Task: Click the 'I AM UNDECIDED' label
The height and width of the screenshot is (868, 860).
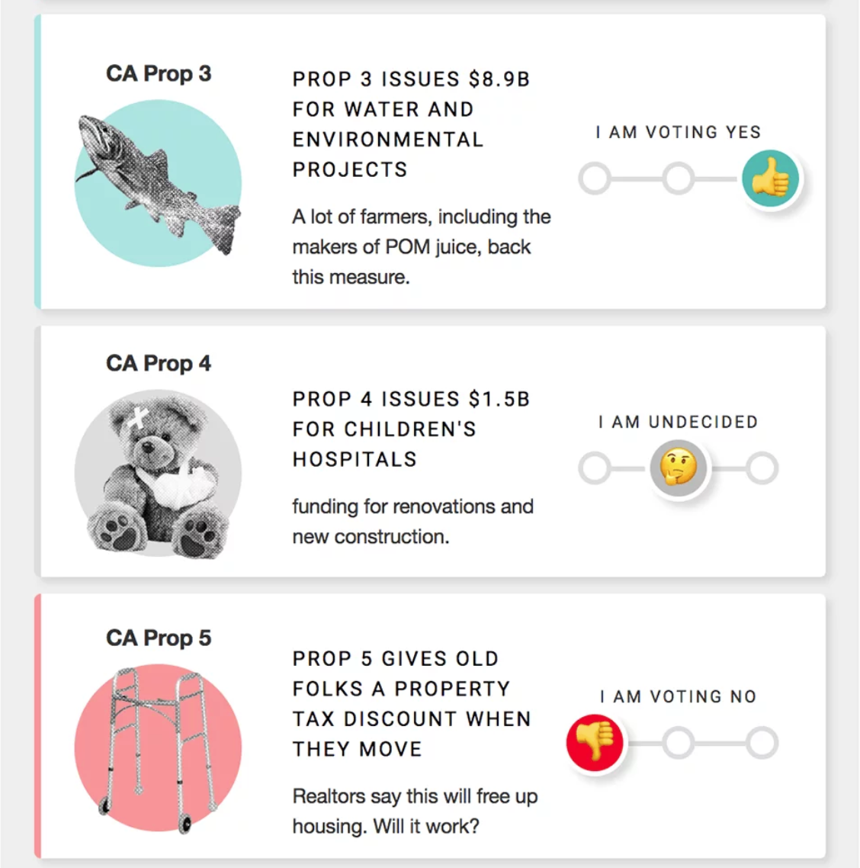Action: (678, 422)
